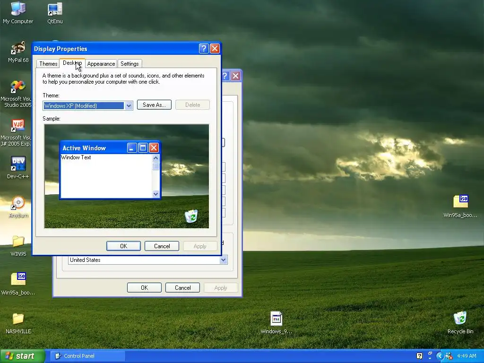This screenshot has height=363, width=484.
Task: Expand hidden tray icons with the arrow
Action: coord(440,356)
